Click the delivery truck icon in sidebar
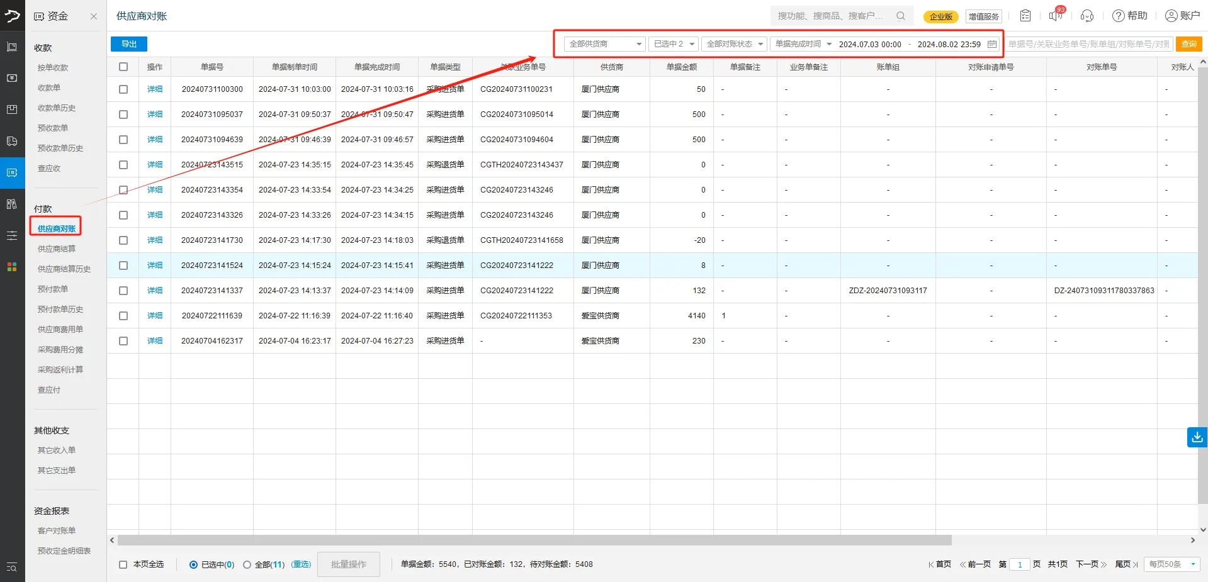Image resolution: width=1208 pixels, height=582 pixels. tap(12, 141)
